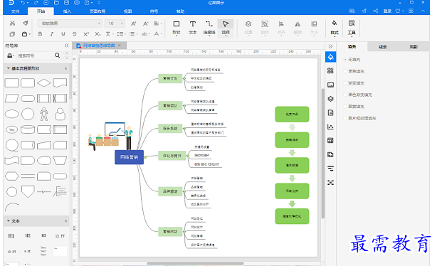Click the 登录 login button
The image size is (437, 266).
point(387,11)
